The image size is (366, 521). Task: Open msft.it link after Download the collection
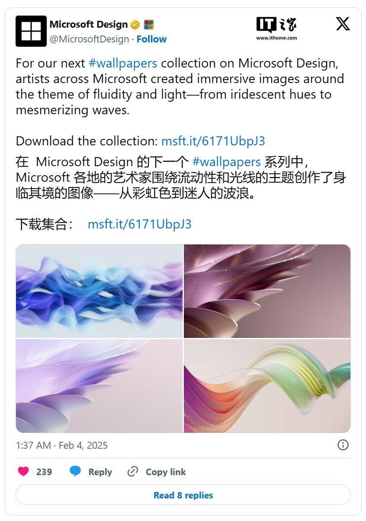(213, 141)
